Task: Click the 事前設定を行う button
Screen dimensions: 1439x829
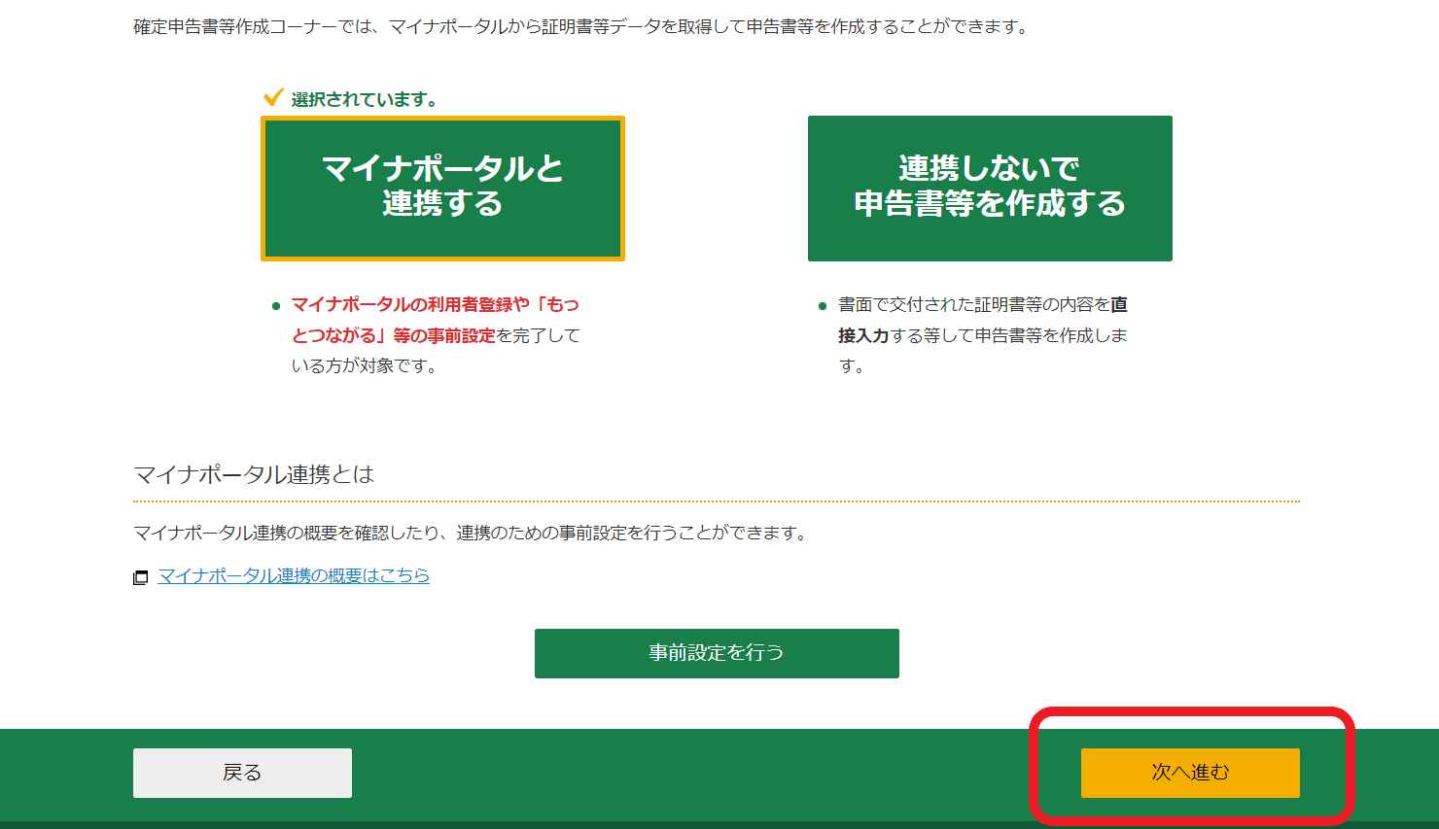Action: tap(717, 653)
